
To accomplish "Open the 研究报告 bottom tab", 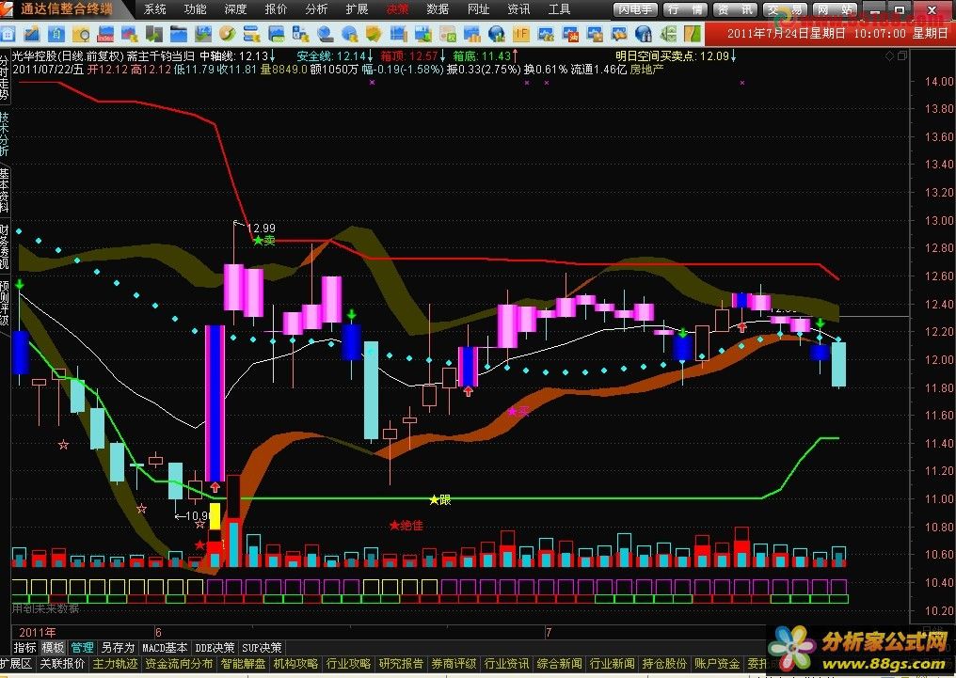I will [x=401, y=663].
